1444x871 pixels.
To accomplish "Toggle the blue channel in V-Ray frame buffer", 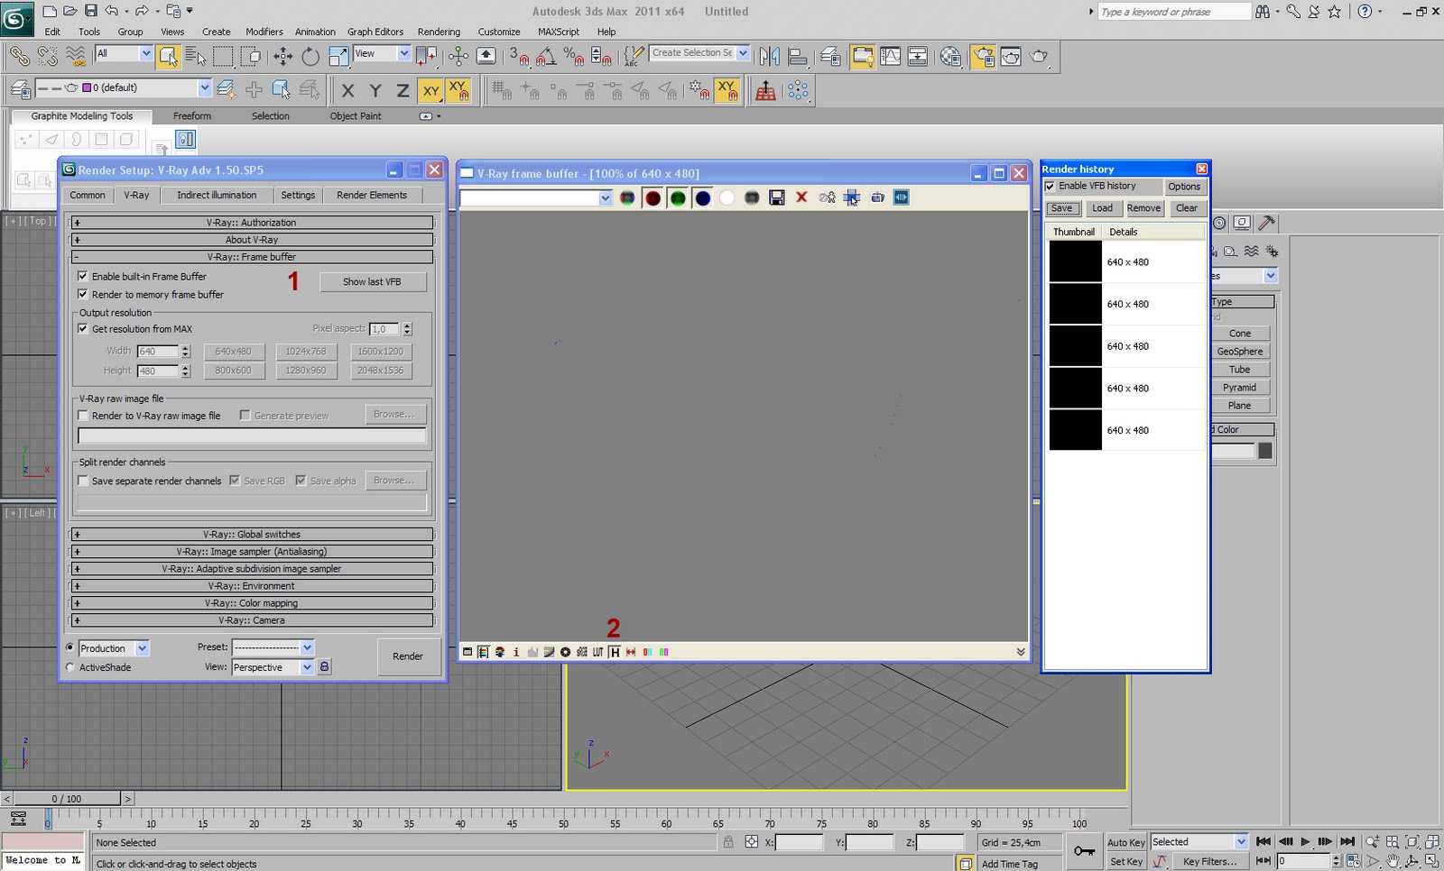I will pos(703,197).
